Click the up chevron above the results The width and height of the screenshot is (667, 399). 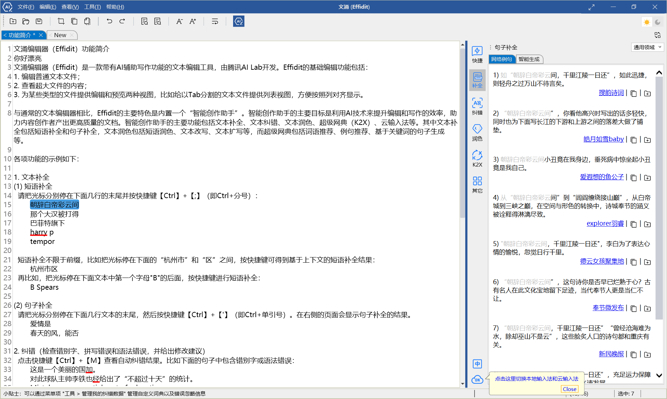pos(659,73)
